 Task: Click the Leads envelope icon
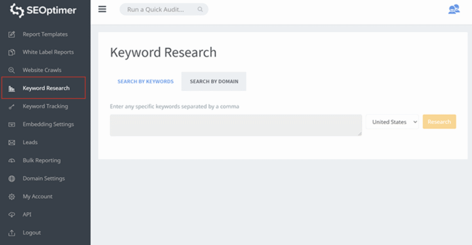click(12, 142)
